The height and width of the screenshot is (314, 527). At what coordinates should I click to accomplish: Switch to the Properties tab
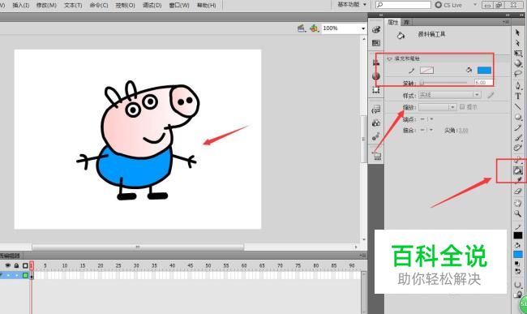click(x=393, y=22)
